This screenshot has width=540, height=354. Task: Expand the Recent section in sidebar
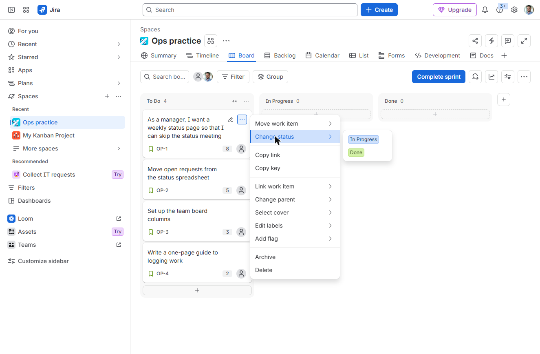point(119,44)
